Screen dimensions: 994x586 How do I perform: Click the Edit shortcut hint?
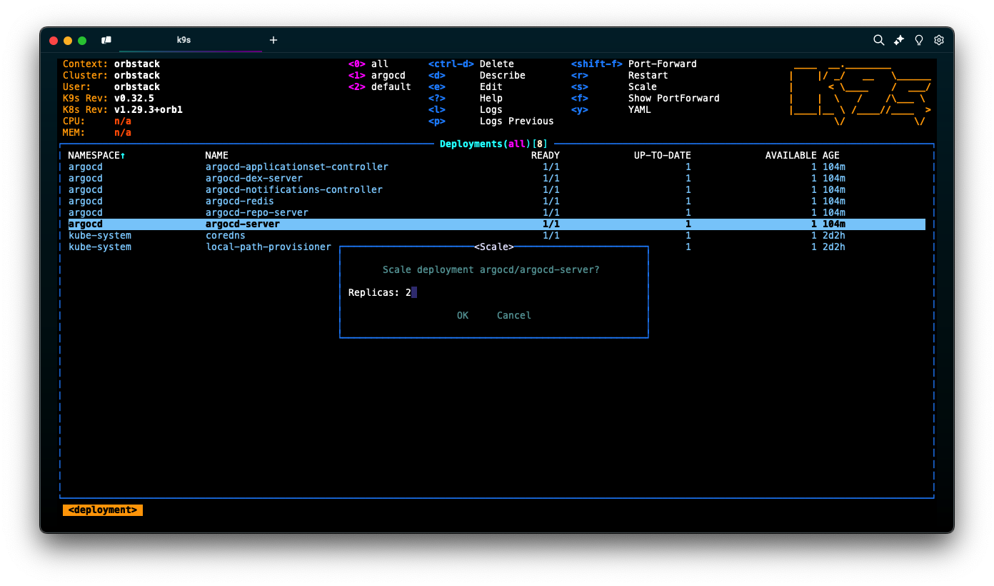point(466,86)
